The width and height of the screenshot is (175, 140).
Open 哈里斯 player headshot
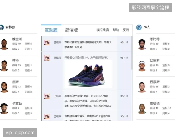click(x=142, y=66)
